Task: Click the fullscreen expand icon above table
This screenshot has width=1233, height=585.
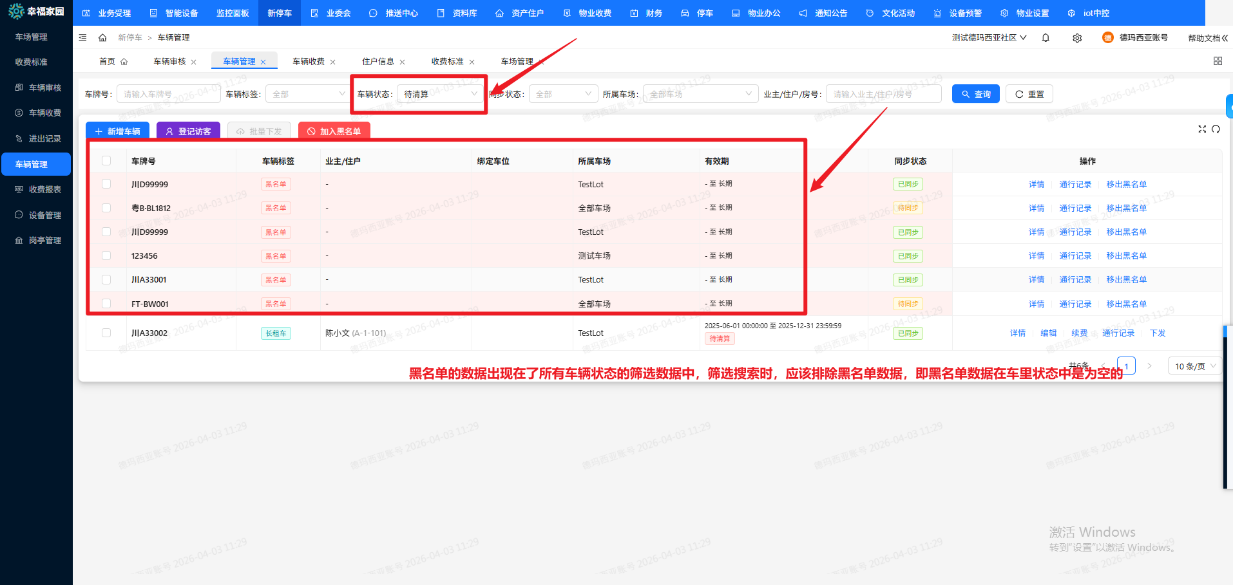Action: pyautogui.click(x=1202, y=129)
